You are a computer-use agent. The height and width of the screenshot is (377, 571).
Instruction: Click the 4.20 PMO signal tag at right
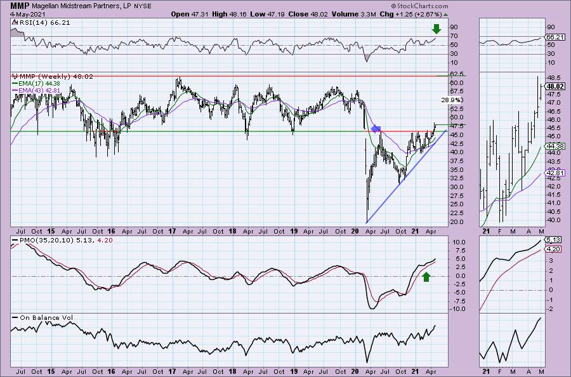pos(553,249)
